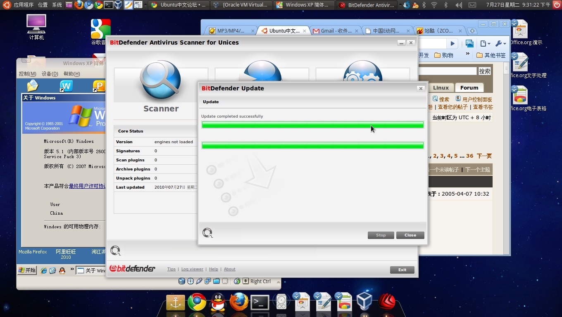Open the VirtualBox 控制(M) menu
This screenshot has width=562, height=317.
(27, 74)
